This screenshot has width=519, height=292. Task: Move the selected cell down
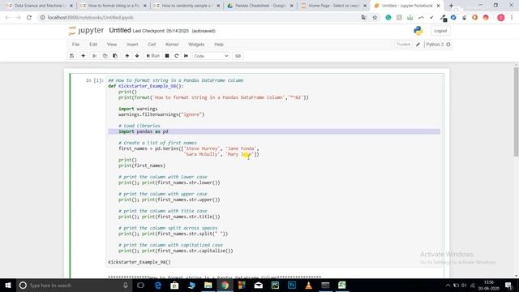coord(137,56)
